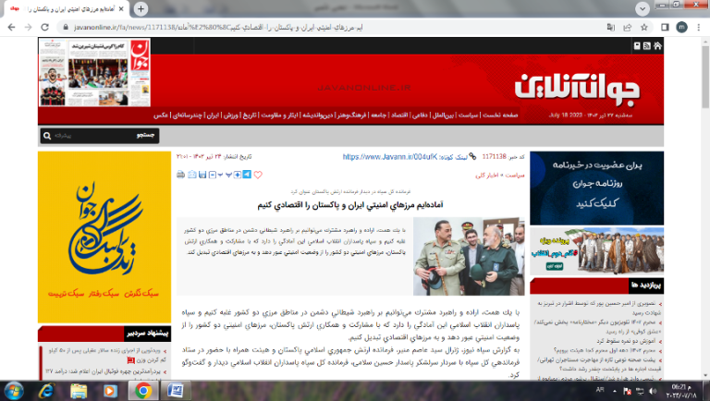Open Chrome from the Windows taskbar
710x401 pixels.
click(143, 390)
